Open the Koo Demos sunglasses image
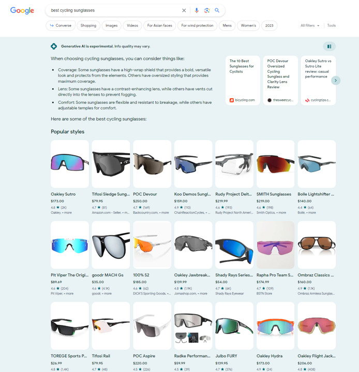The image size is (359, 372). coord(193,164)
